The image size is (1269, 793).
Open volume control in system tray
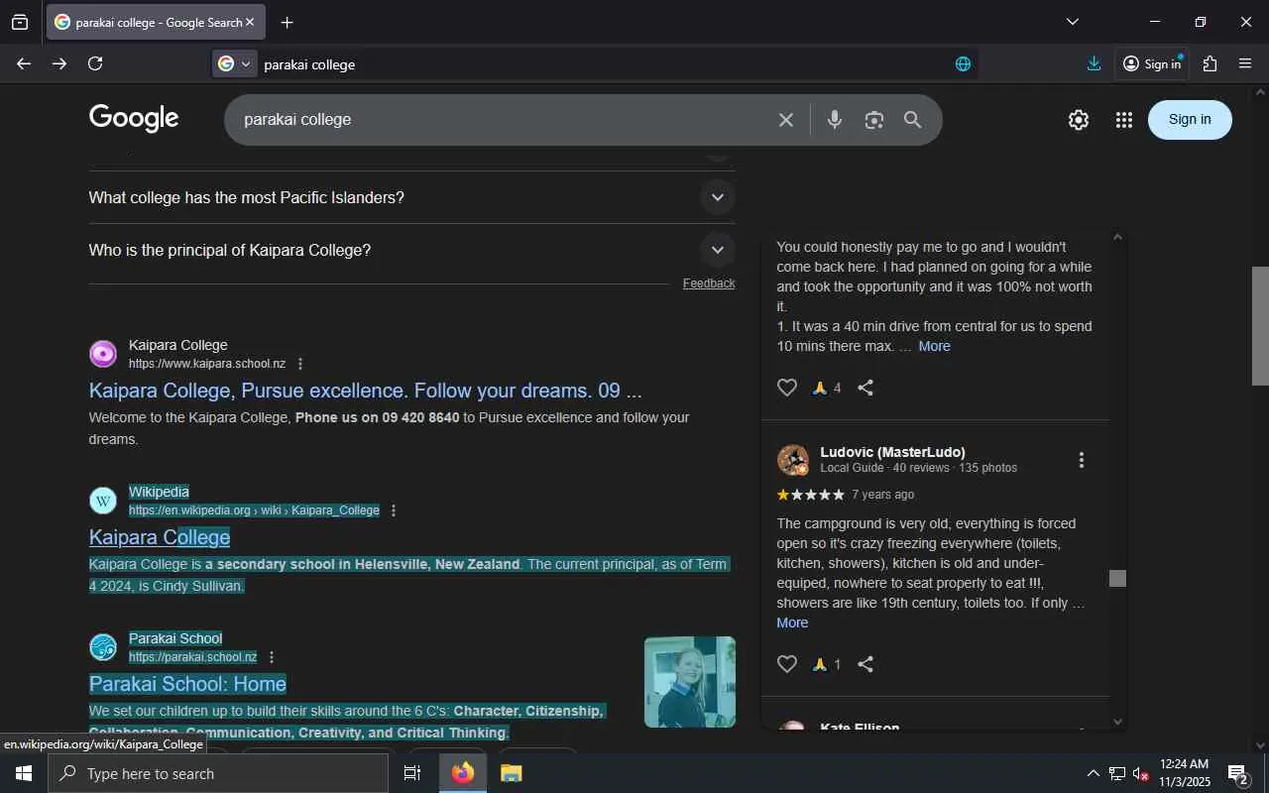(x=1140, y=773)
